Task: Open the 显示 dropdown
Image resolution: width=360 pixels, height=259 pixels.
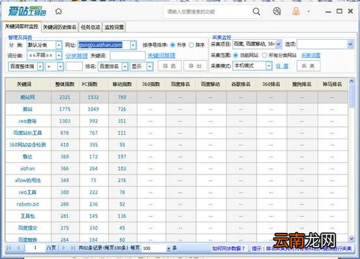Action: 142,66
